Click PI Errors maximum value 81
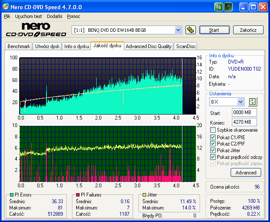Viewport: 270px width, 222px height. pyautogui.click(x=60, y=207)
